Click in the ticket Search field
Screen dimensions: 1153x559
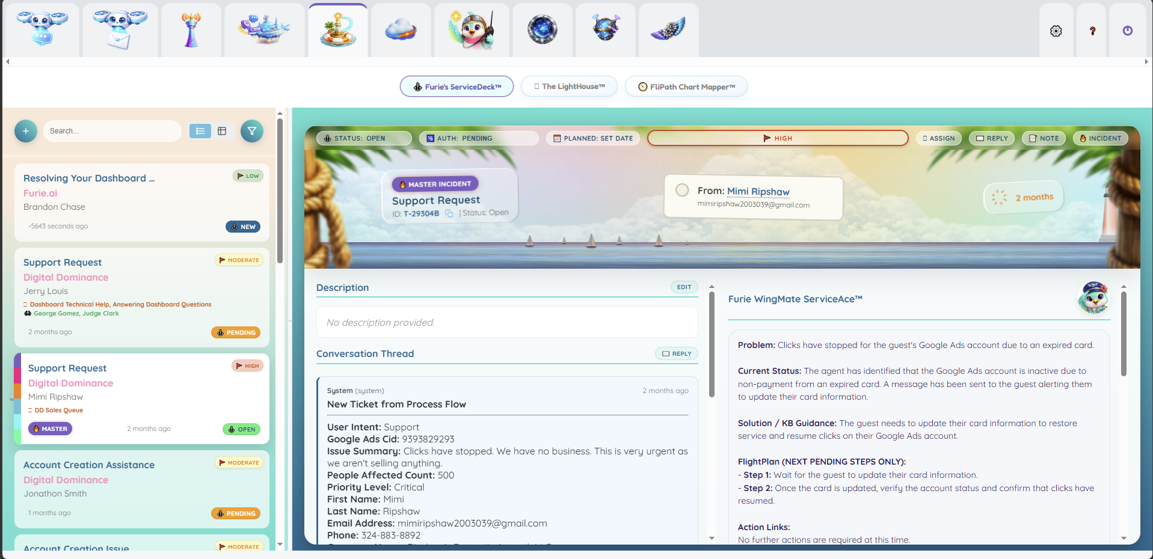click(112, 130)
